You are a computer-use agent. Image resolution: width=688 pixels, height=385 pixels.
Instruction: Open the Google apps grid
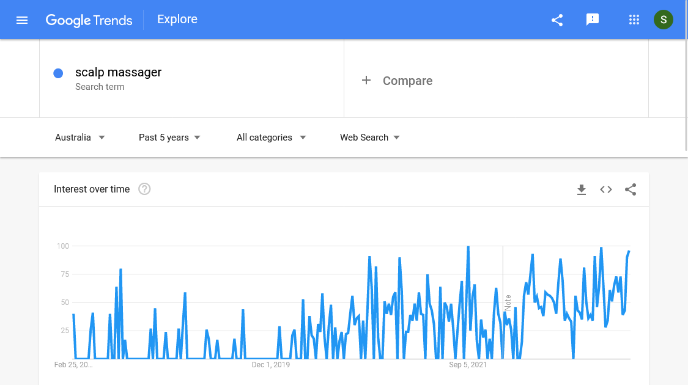coord(634,20)
